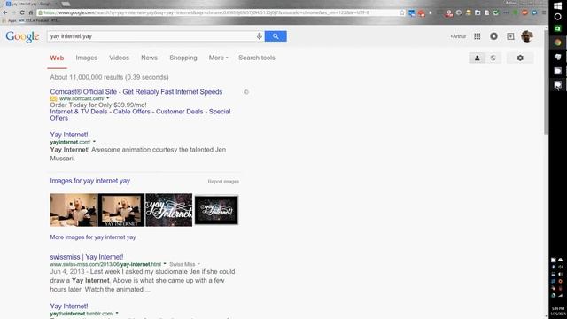
Task: Open Google apps grid
Action: tap(478, 36)
